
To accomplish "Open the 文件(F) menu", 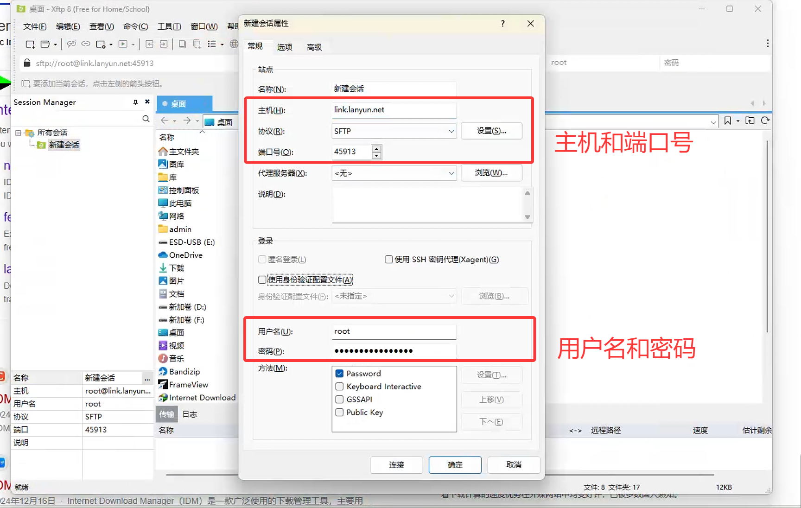I will tap(35, 26).
